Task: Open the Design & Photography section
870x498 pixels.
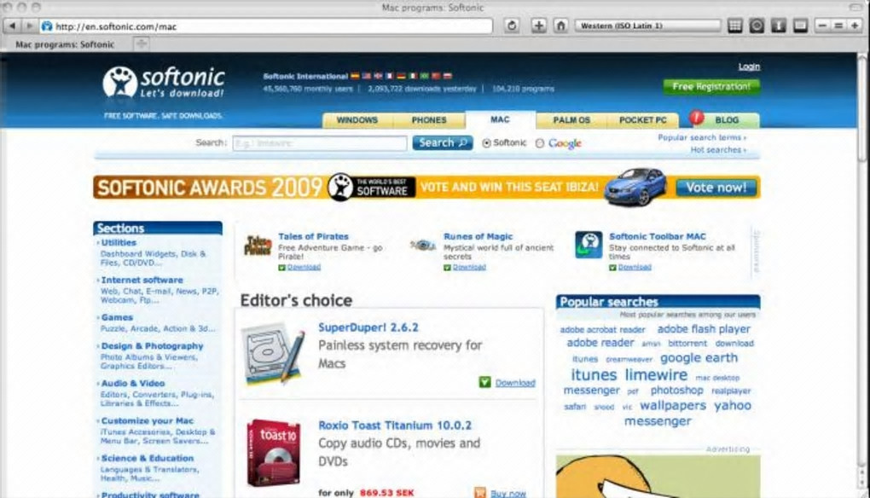Action: pos(152,345)
